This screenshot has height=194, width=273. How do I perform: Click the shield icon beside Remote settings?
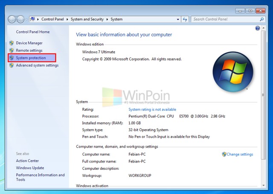[x=12, y=51]
